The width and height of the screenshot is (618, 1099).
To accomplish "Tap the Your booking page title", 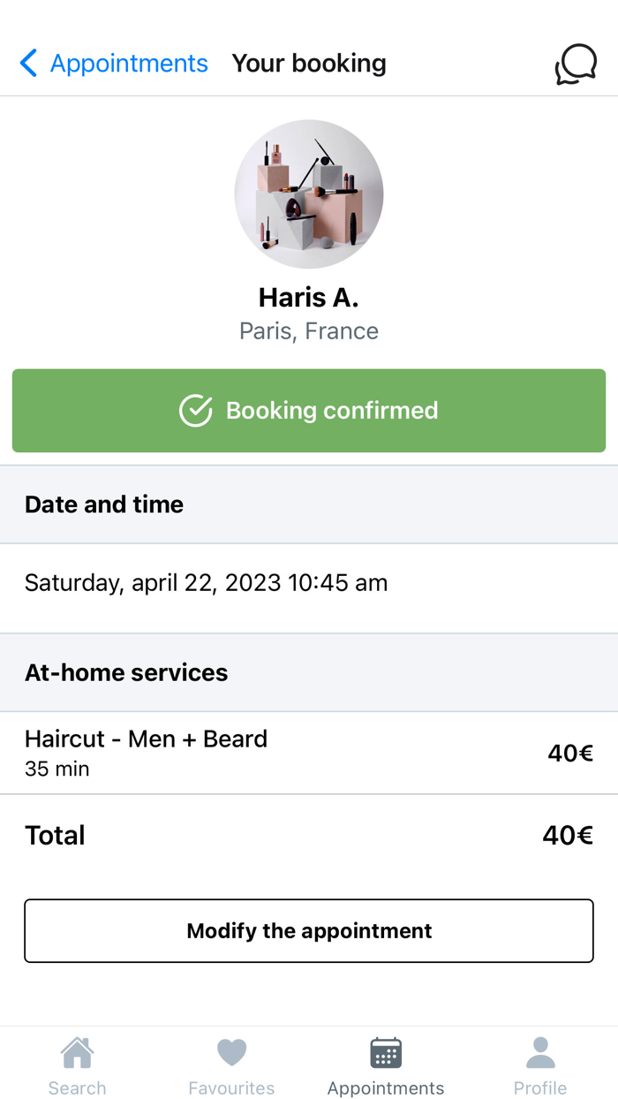I will coord(309,64).
